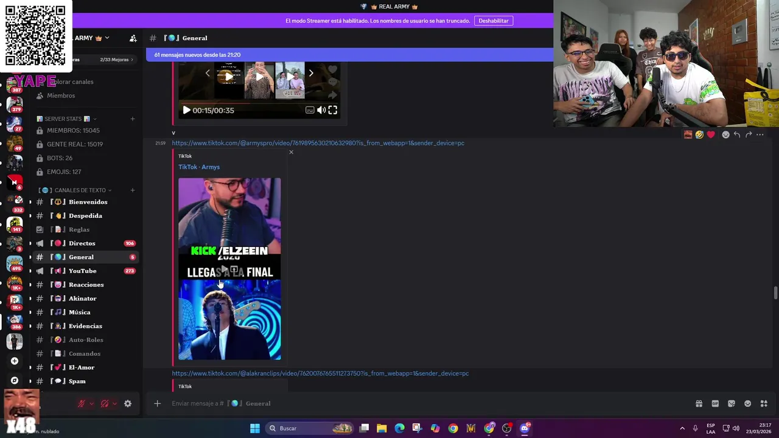Viewport: 779px width, 438px height.
Task: Show next video thumbnail with right chevron
Action: coord(311,73)
